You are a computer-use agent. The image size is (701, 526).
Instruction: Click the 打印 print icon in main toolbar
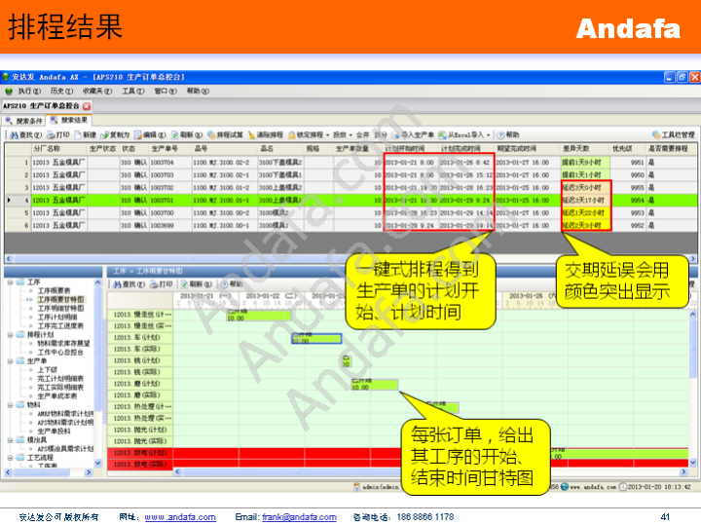(51, 135)
